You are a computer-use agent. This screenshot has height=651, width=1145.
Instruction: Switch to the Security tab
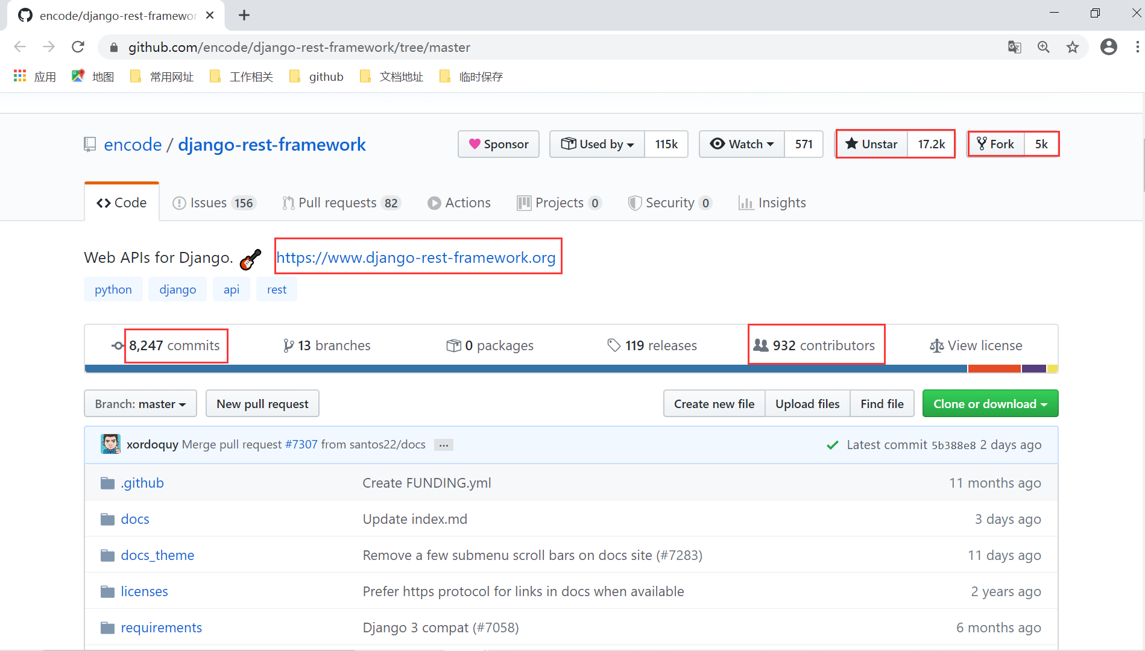point(670,203)
